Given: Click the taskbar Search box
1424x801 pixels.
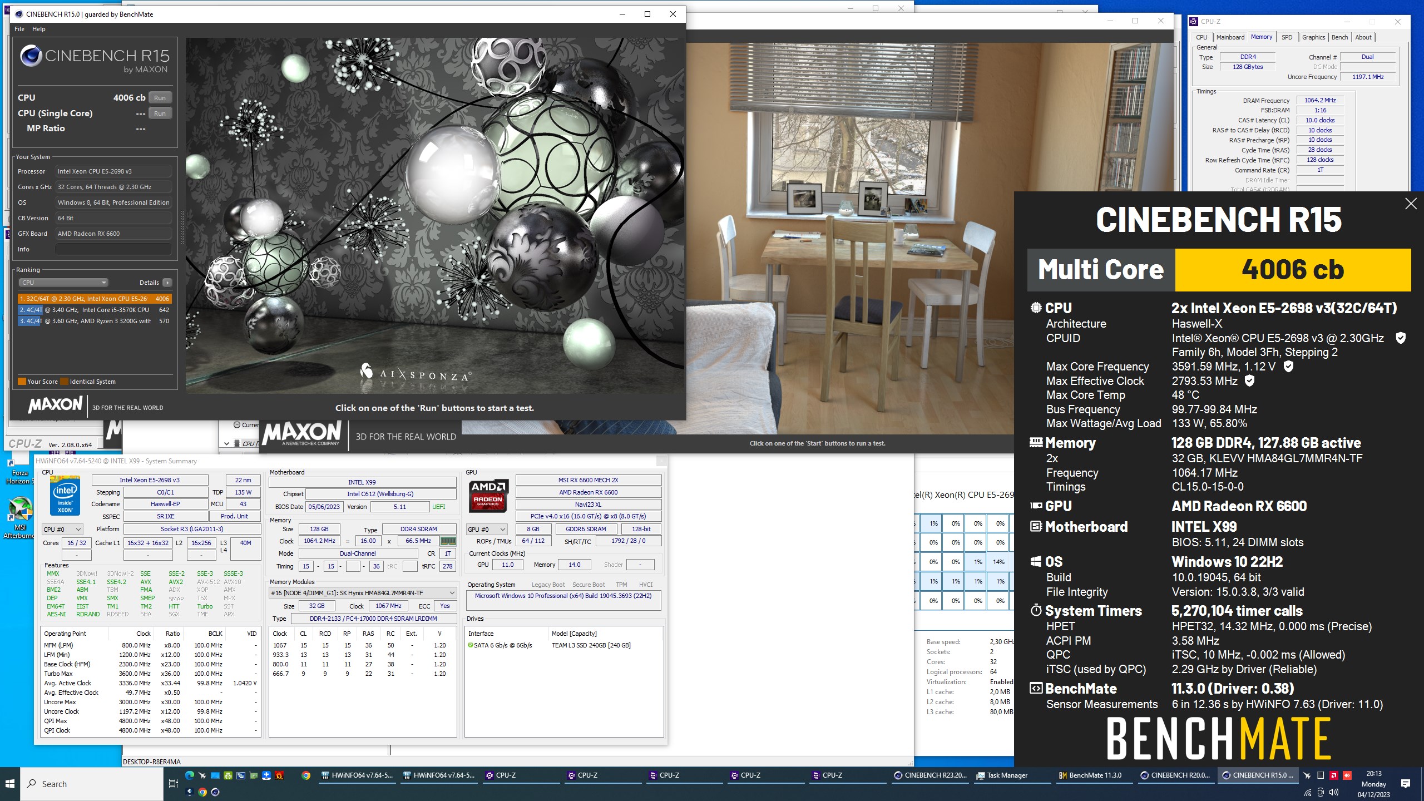Looking at the screenshot, I should 91,784.
